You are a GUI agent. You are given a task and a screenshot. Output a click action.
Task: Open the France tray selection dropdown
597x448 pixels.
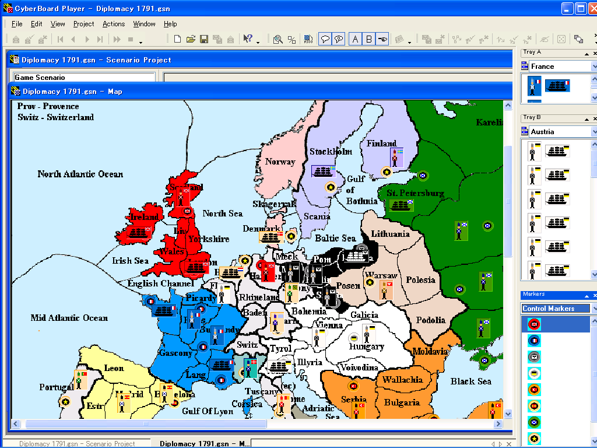594,66
